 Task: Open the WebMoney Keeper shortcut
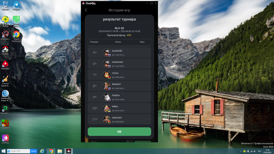click(x=5, y=95)
